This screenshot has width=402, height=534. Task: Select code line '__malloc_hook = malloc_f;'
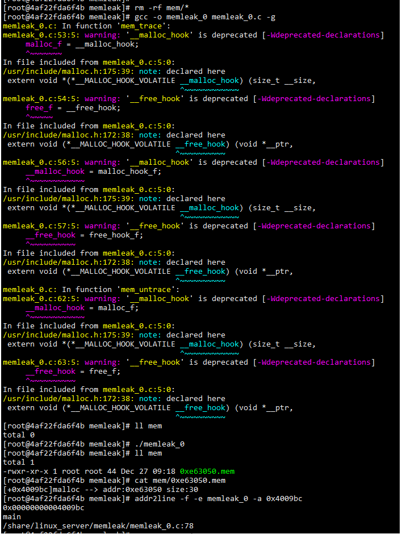pos(82,307)
